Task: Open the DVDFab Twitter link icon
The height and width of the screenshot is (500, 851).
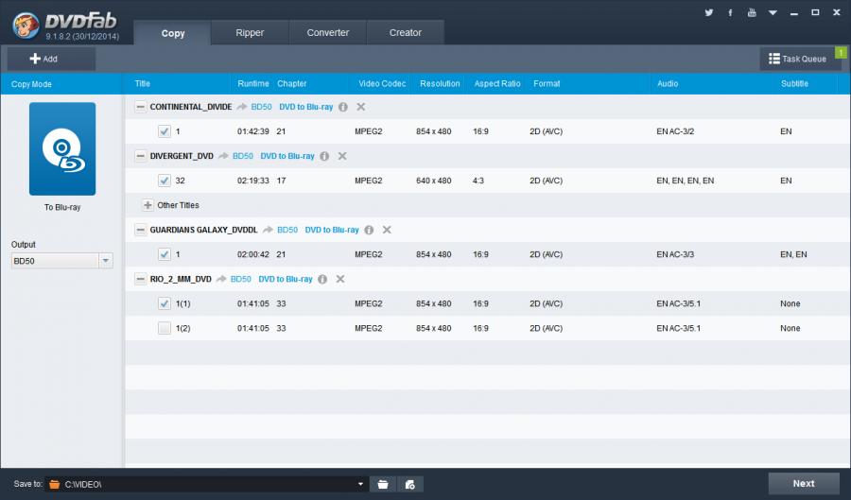Action: point(709,12)
